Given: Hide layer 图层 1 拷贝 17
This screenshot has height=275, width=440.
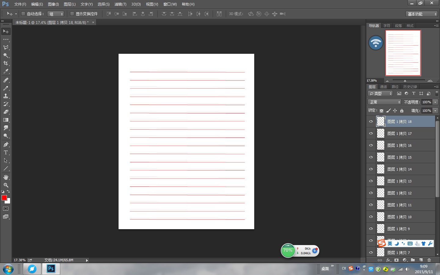Looking at the screenshot, I should click(x=371, y=133).
